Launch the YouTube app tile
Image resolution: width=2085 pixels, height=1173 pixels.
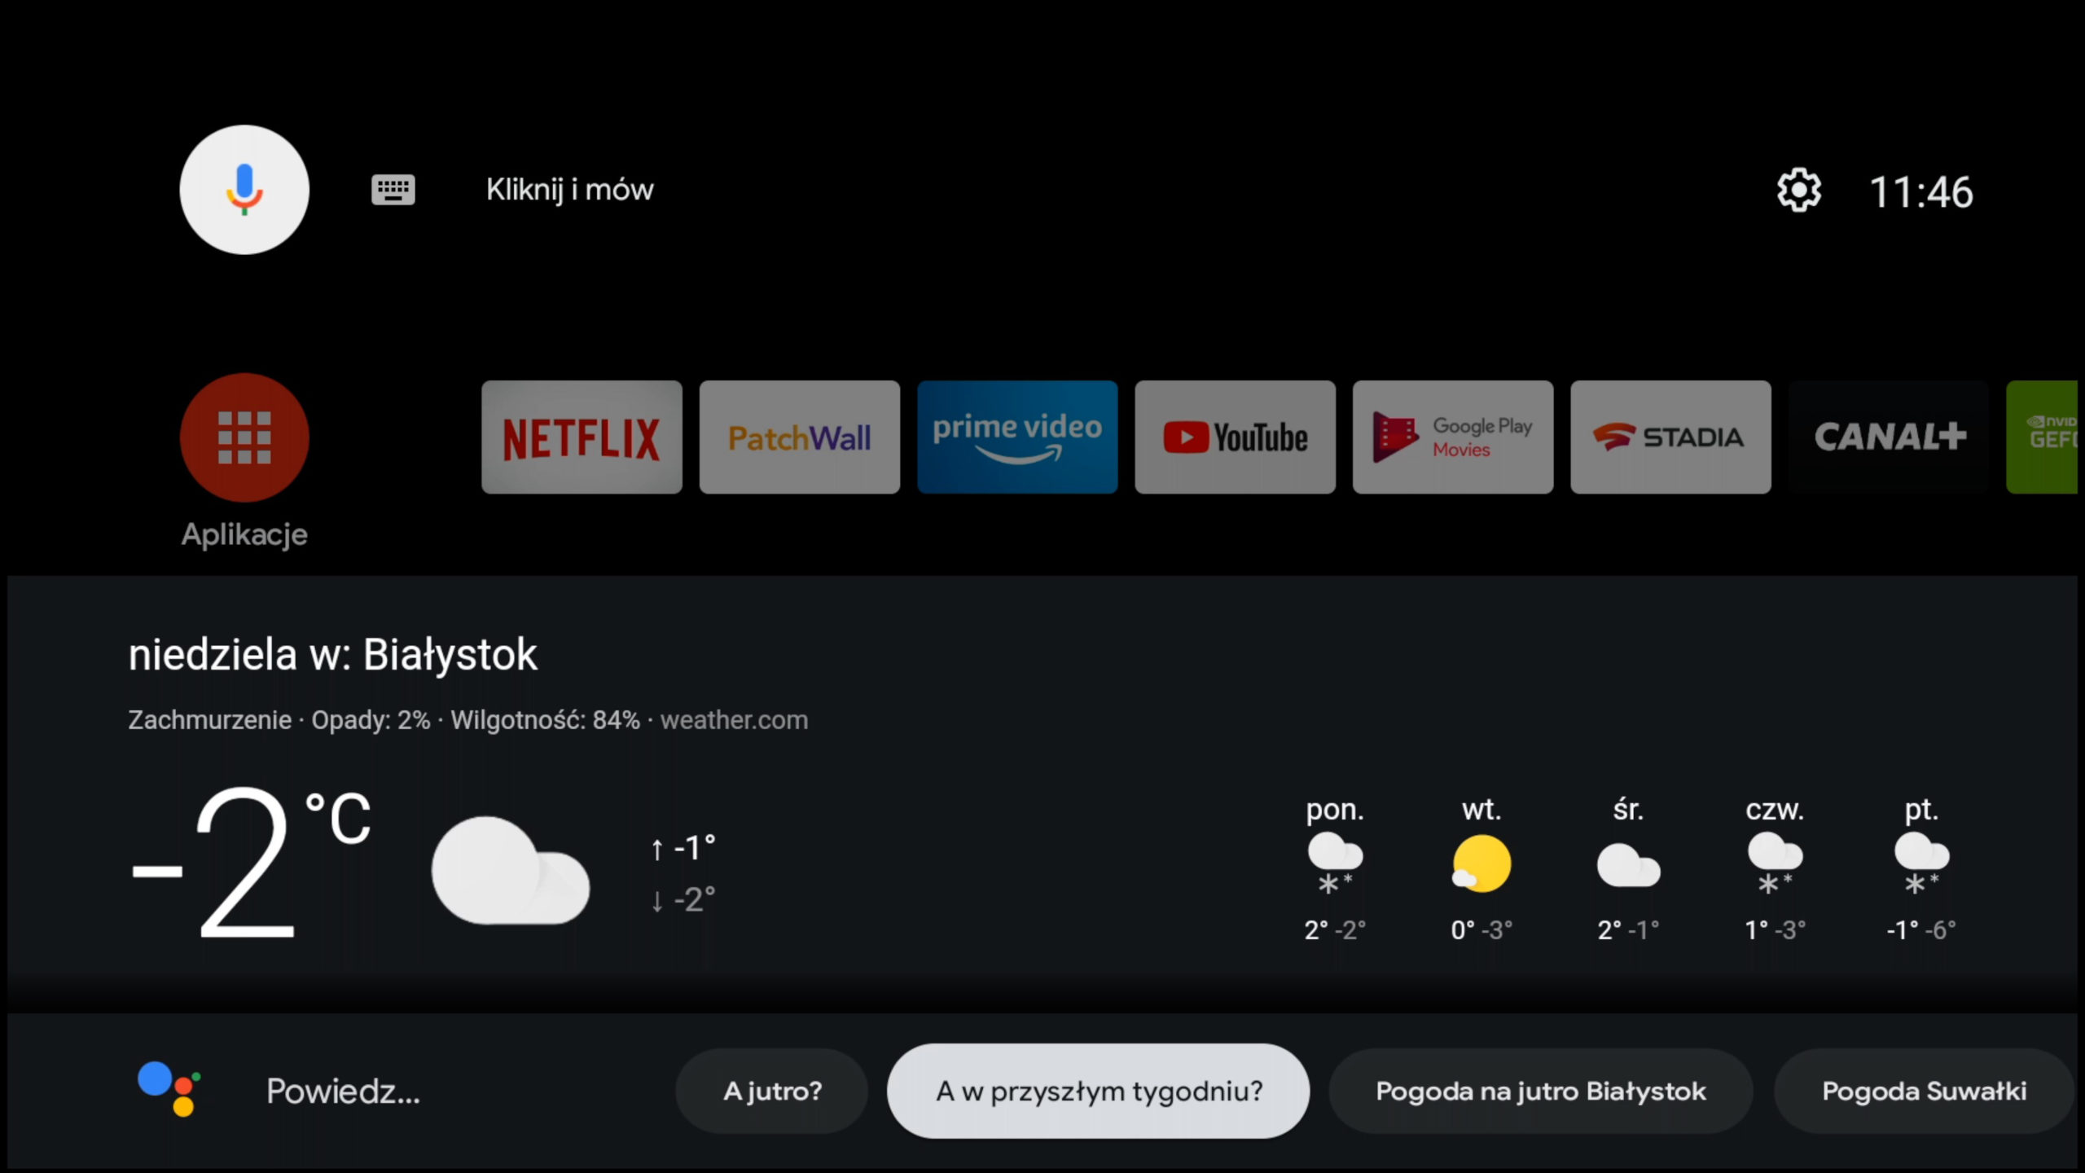click(1236, 437)
